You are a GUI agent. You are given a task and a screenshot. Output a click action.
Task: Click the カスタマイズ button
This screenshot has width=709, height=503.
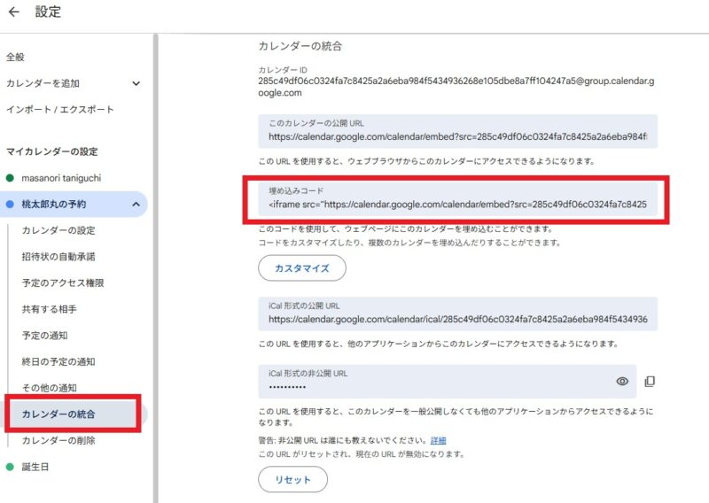(302, 267)
